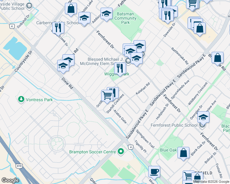Screen dimensions: 230x184
Task: Click the shopping bag marker near Dolbyhill Dr
Action: coord(71,9)
